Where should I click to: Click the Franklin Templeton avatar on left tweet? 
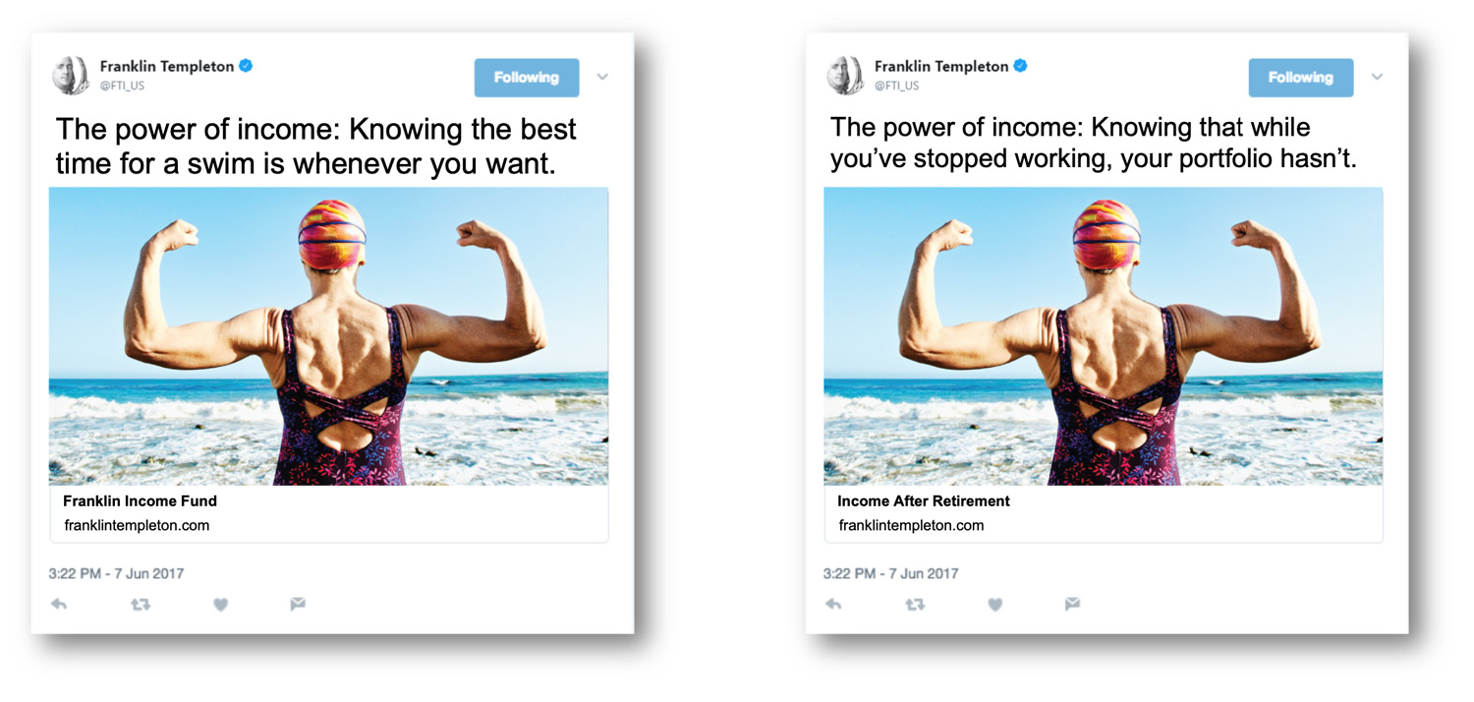(71, 76)
